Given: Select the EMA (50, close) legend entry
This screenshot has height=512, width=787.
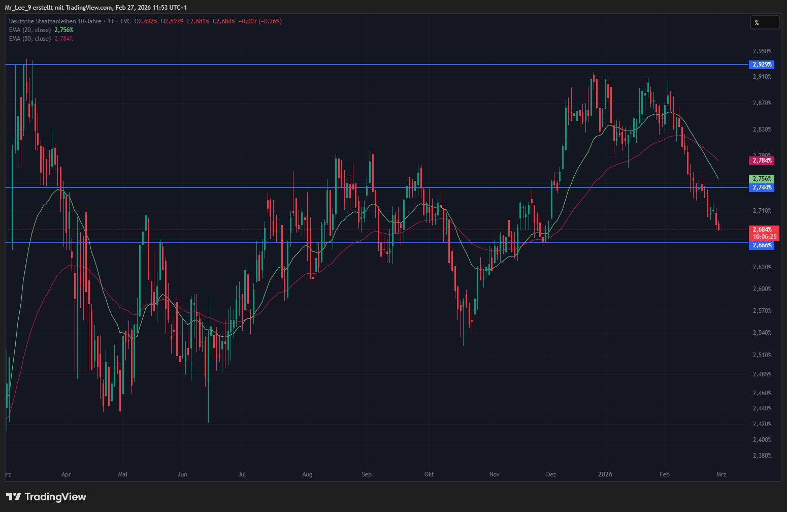Looking at the screenshot, I should tap(30, 39).
